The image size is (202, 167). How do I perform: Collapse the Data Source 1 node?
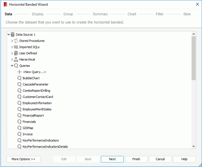coord(9,35)
